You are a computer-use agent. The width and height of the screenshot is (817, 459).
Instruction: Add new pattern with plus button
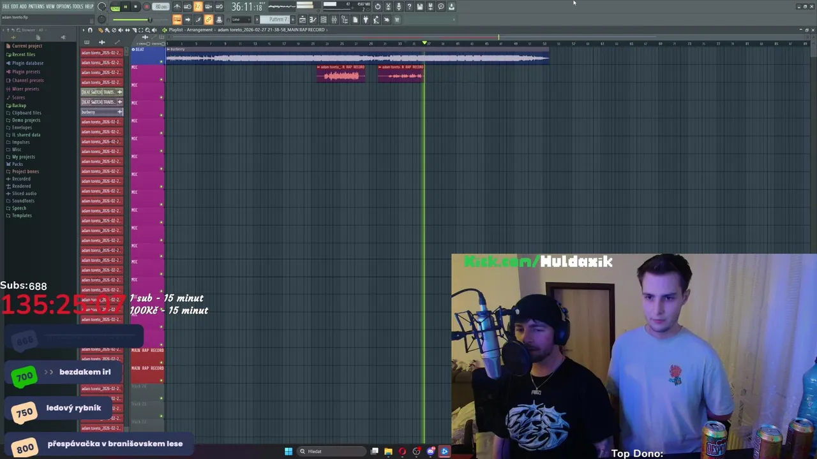[x=293, y=20]
